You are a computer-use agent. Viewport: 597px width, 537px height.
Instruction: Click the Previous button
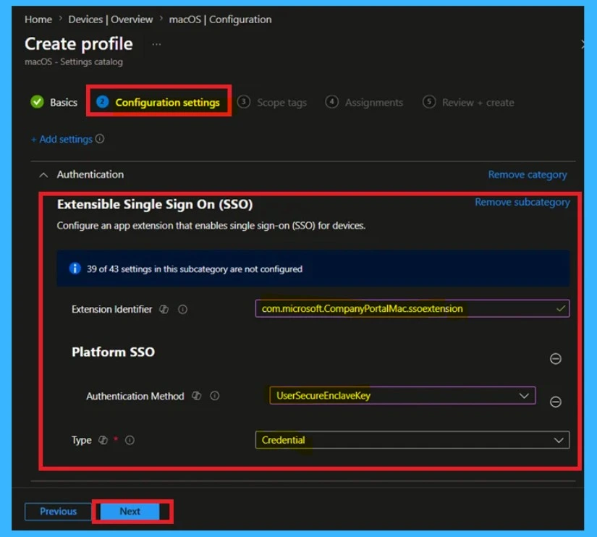tap(59, 512)
